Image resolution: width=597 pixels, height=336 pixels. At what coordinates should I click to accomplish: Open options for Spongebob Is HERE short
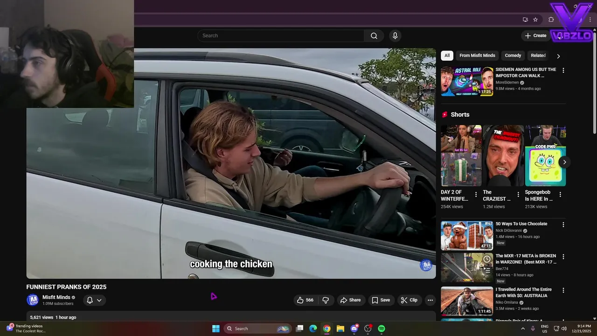[x=560, y=195]
